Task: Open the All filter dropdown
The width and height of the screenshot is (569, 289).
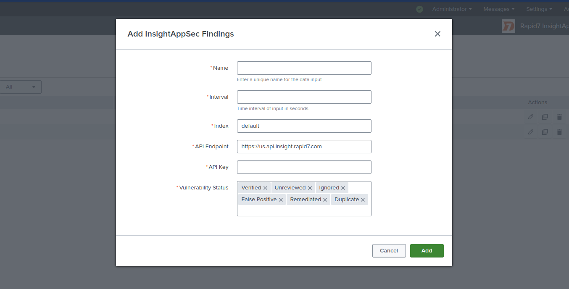Action: click(x=21, y=87)
